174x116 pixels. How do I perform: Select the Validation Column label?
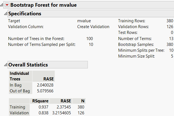click(x=26, y=27)
